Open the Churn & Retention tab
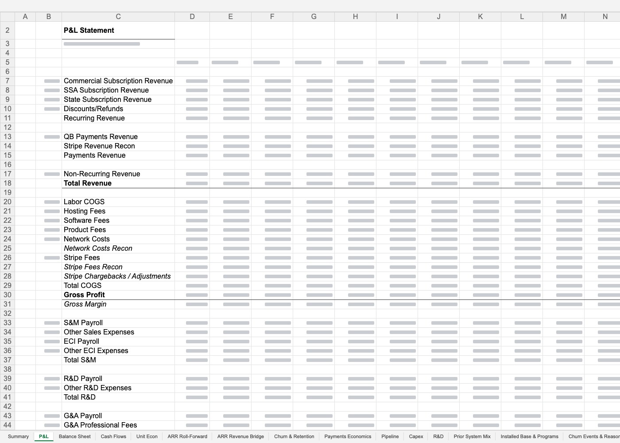 [x=294, y=436]
